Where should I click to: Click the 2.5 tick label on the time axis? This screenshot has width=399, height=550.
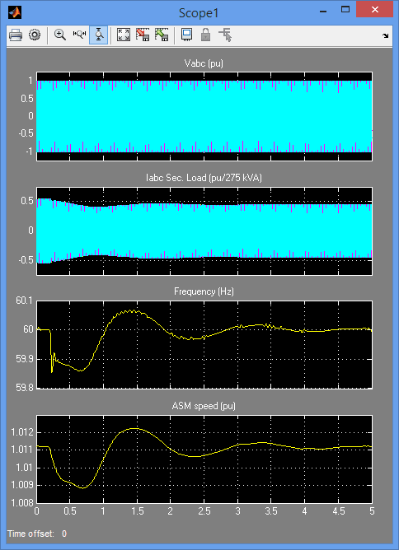pos(204,512)
